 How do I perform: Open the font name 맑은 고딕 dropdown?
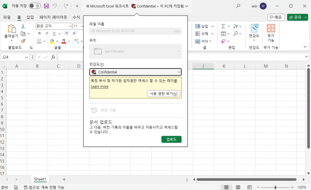click(70, 26)
